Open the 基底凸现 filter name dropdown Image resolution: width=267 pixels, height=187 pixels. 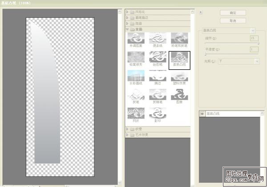coord(229,31)
